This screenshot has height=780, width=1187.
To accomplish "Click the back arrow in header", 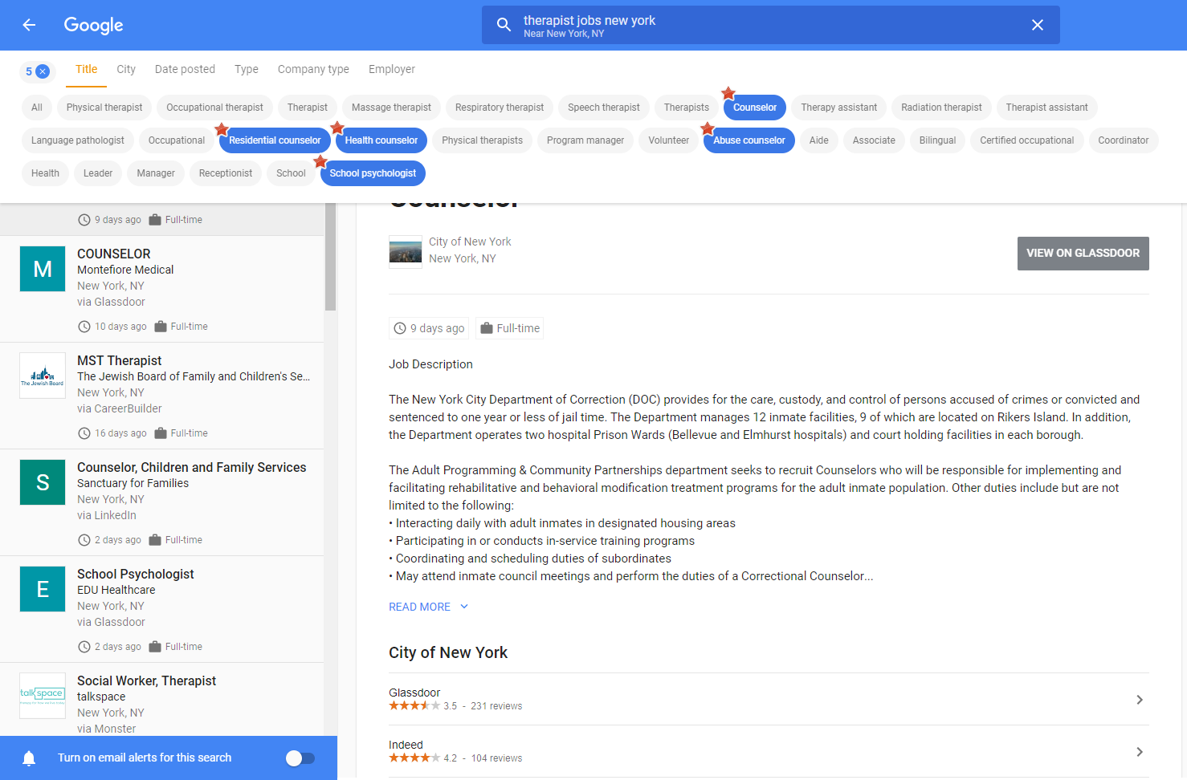I will click(x=29, y=25).
